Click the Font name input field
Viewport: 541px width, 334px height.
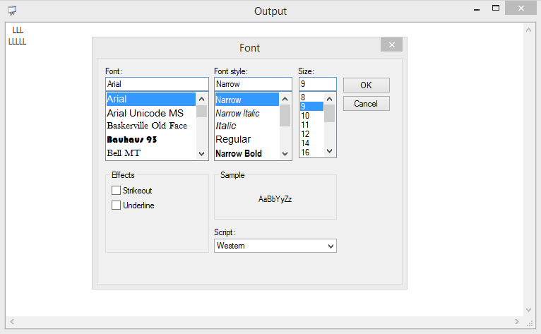tap(156, 84)
